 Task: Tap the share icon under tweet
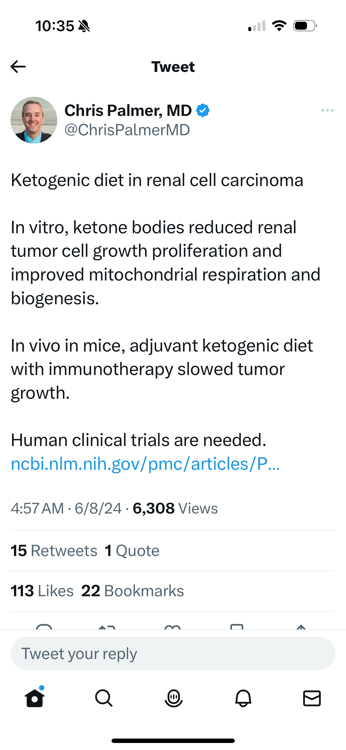(301, 627)
